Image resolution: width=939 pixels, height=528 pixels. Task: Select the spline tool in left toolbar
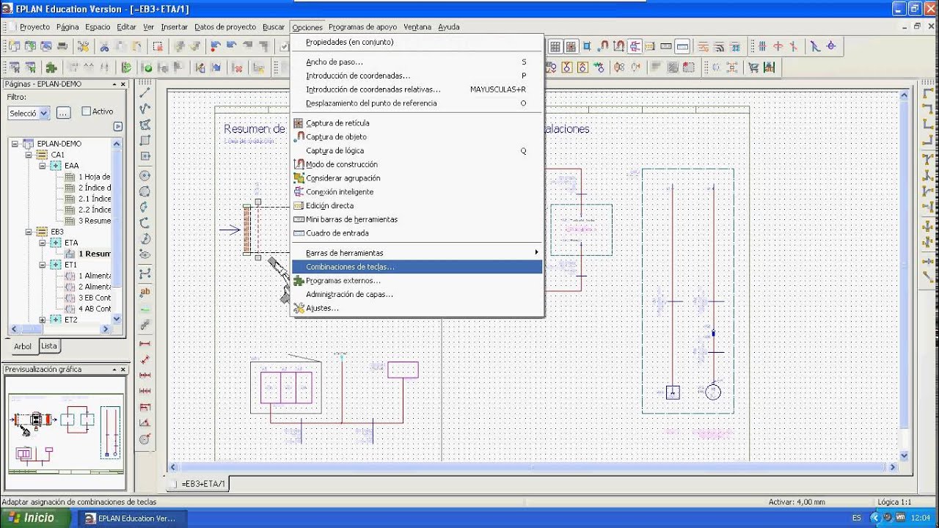[145, 273]
